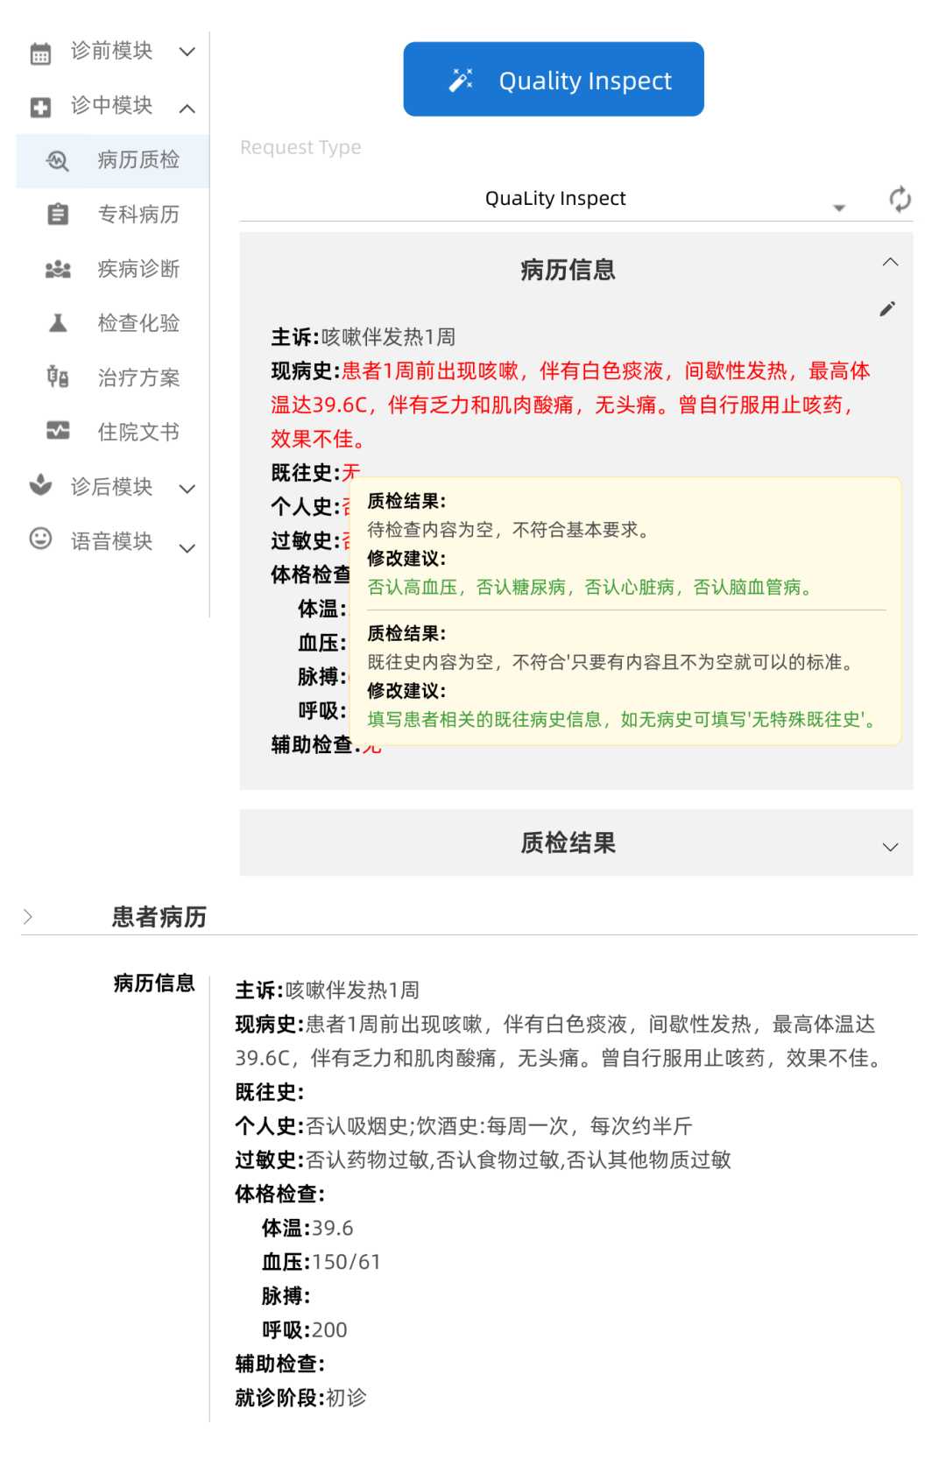Click the 主诉:咳嗽伴发热1周 line in gray panel

pos(363,337)
